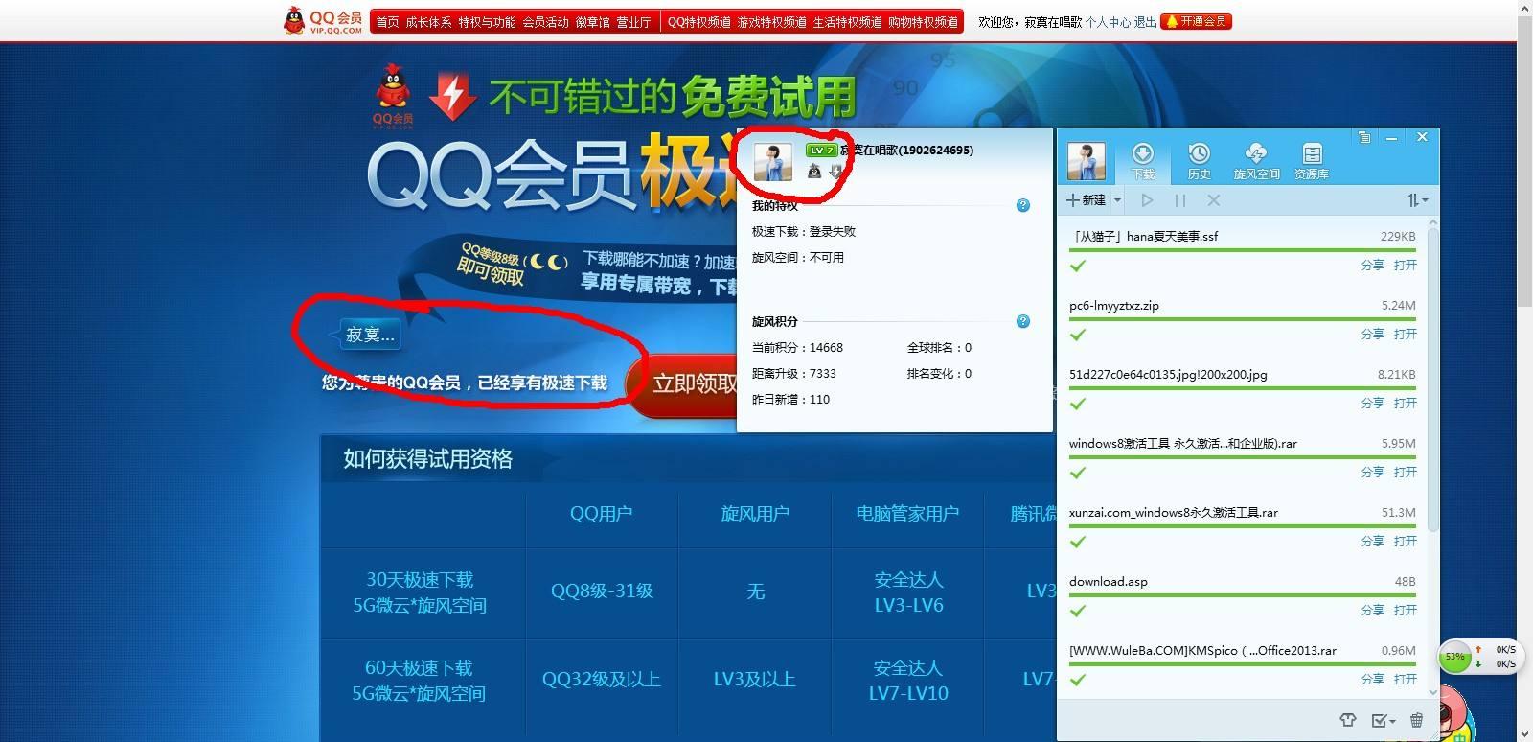Click 打开 for pc6-lmyyztxz.zip
This screenshot has height=742, width=1533.
pyautogui.click(x=1405, y=334)
